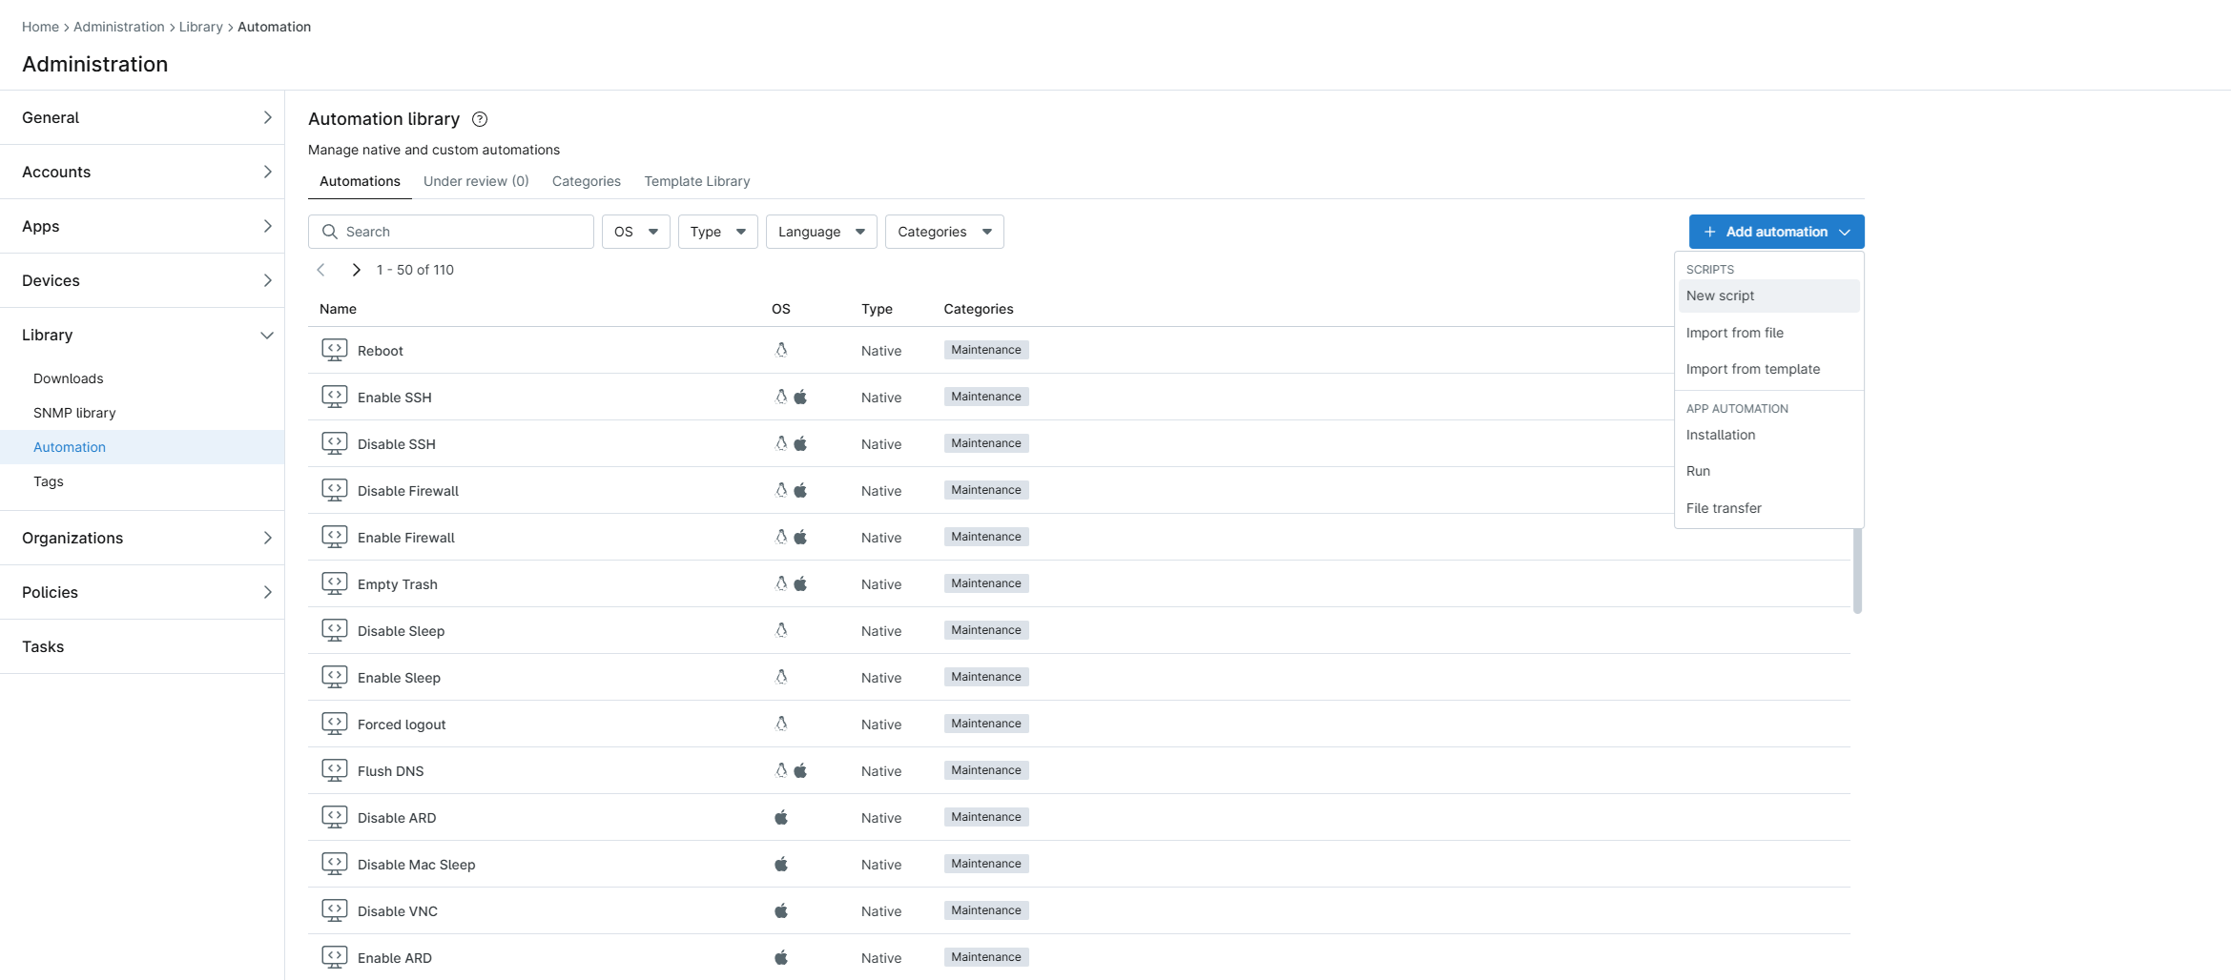
Task: Choose File transfer menu option
Action: pos(1769,508)
